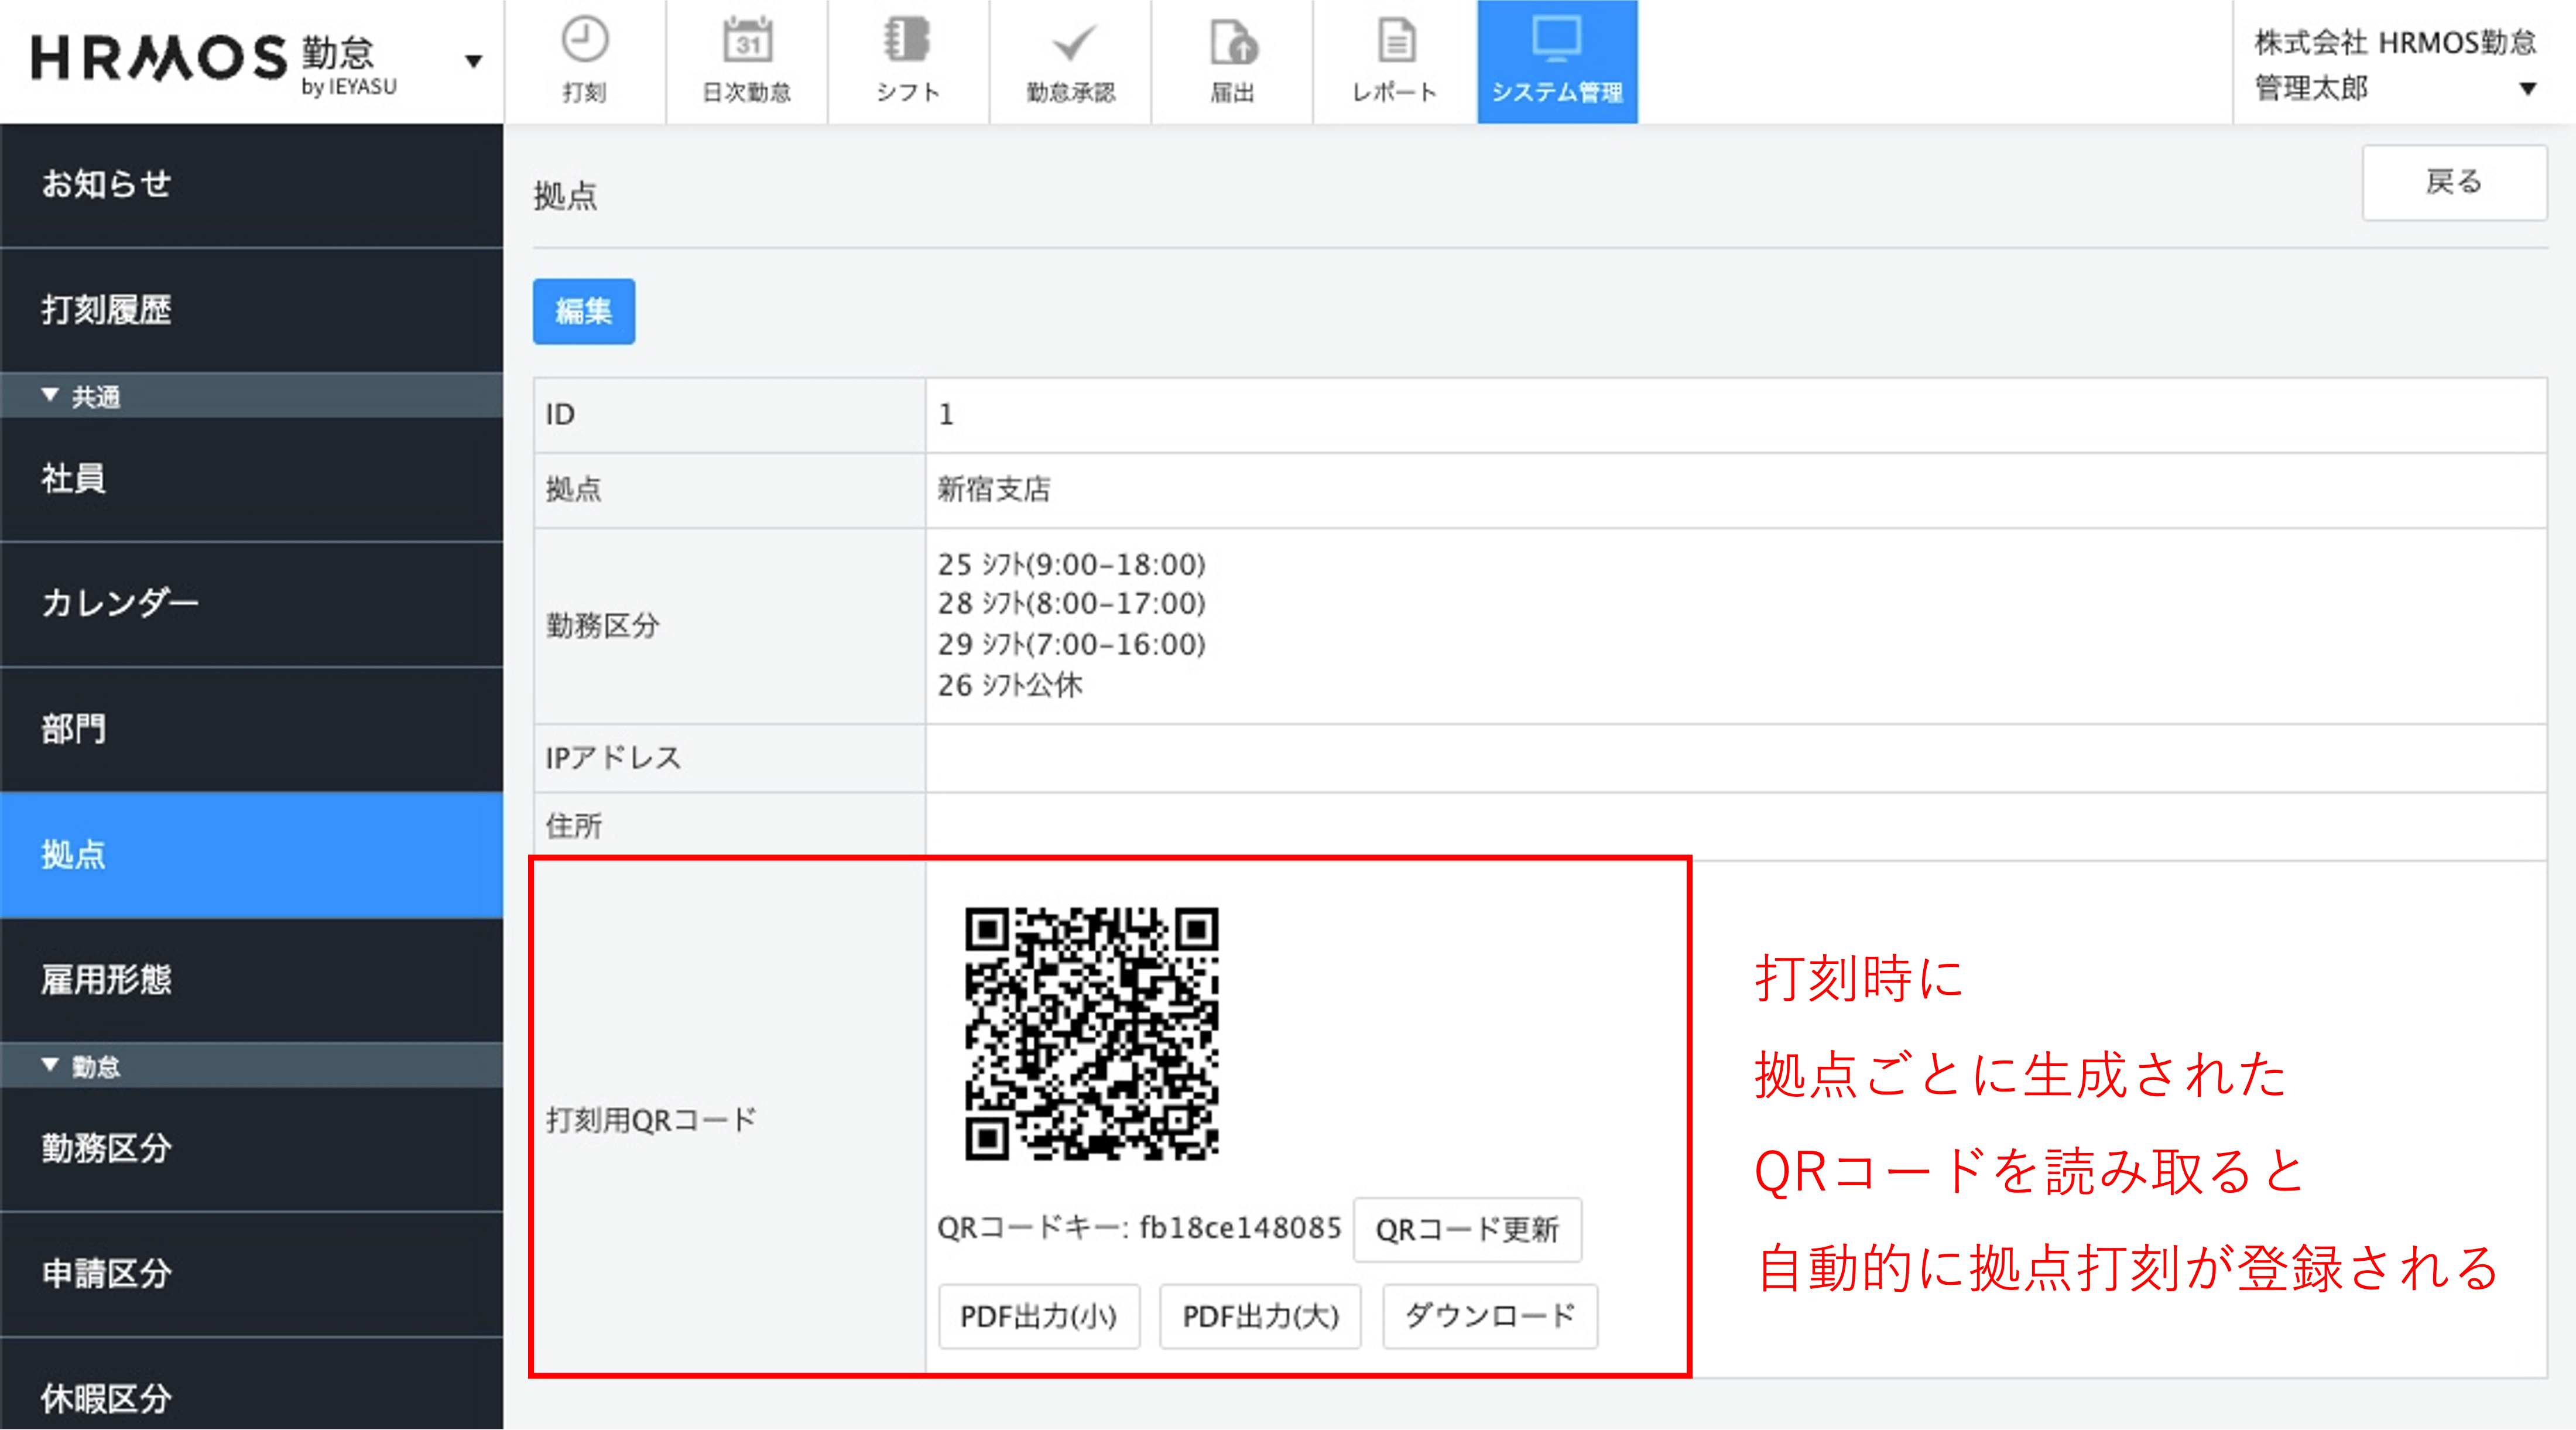Open 打刻履歴 in the sidebar
The image size is (2576, 1430).
pyautogui.click(x=251, y=310)
